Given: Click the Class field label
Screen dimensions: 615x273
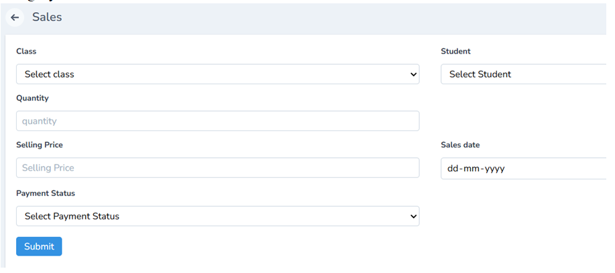Looking at the screenshot, I should point(26,52).
